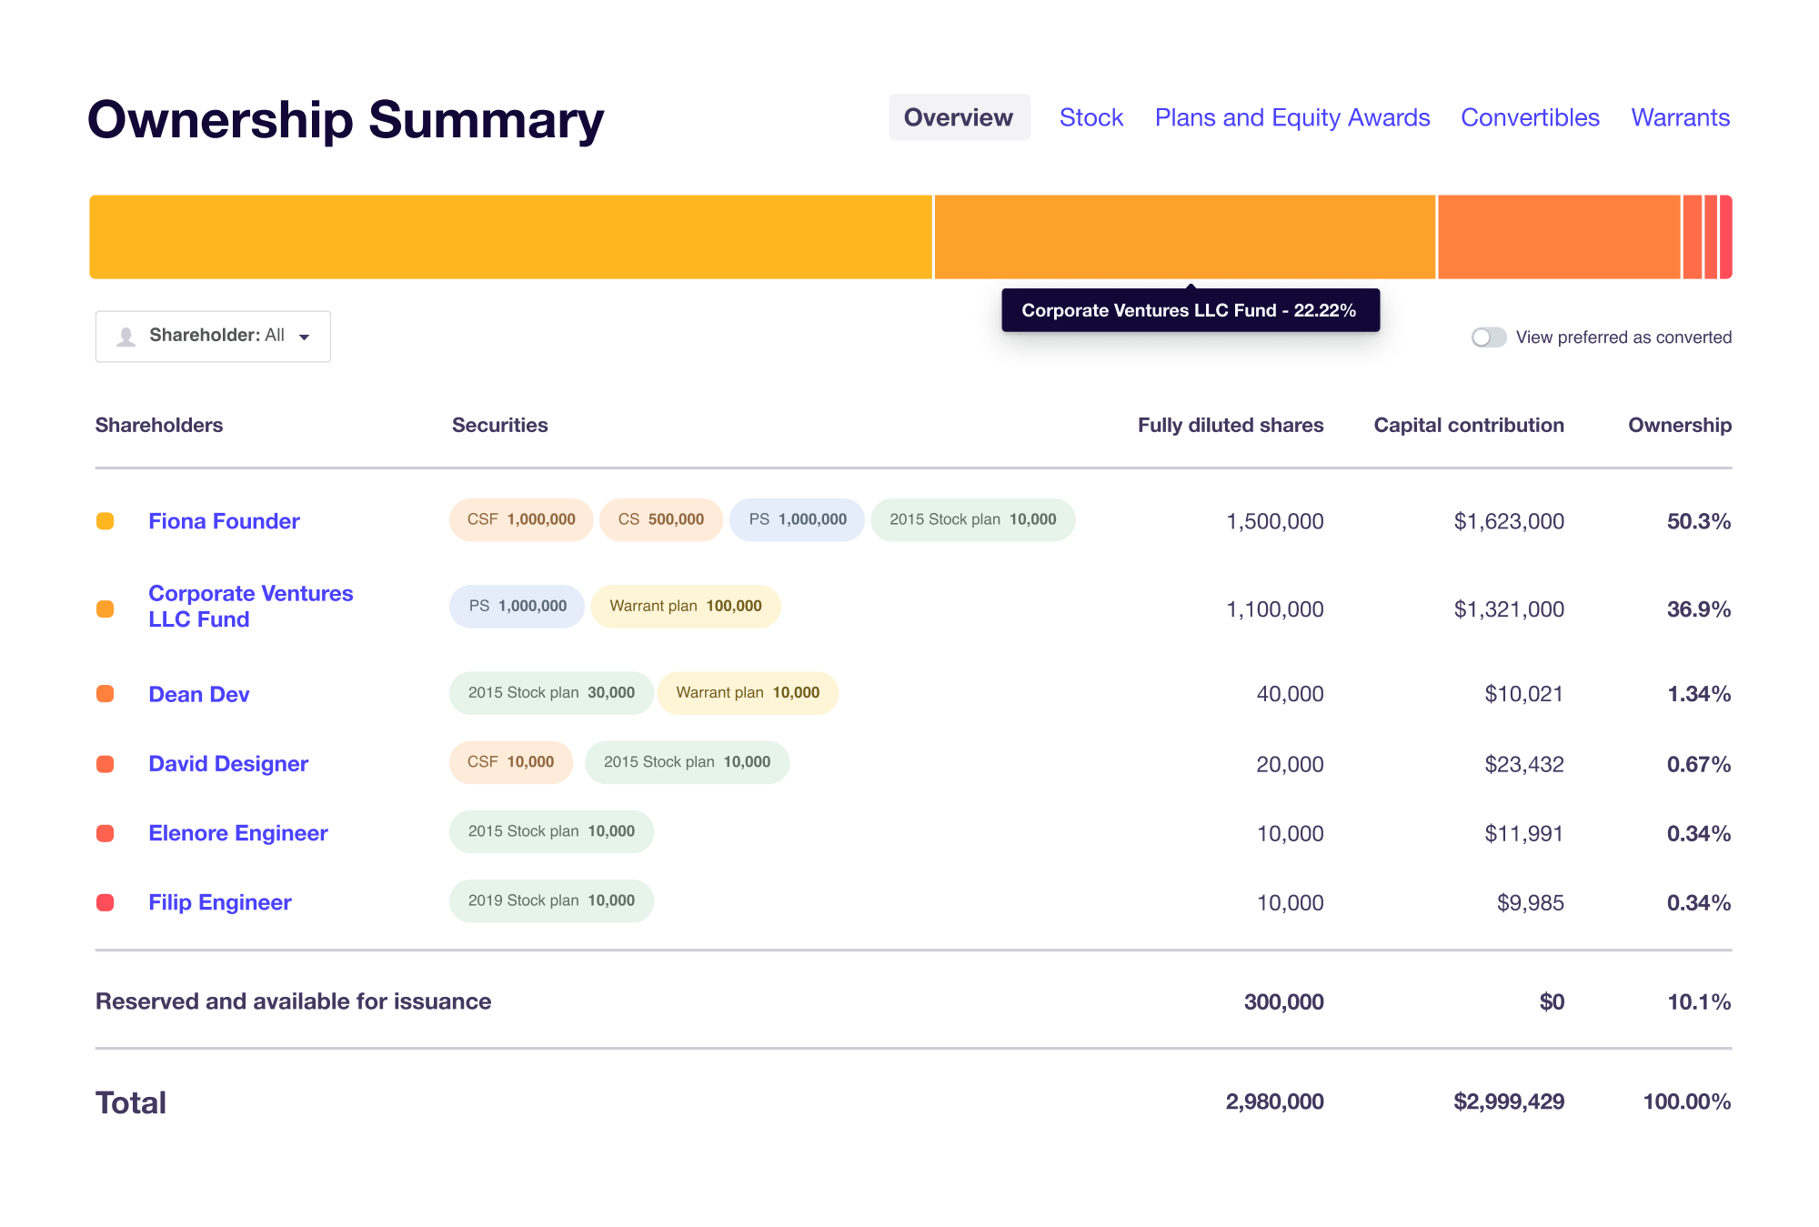1819x1227 pixels.
Task: Open David Designer shareholder link
Action: point(228,764)
